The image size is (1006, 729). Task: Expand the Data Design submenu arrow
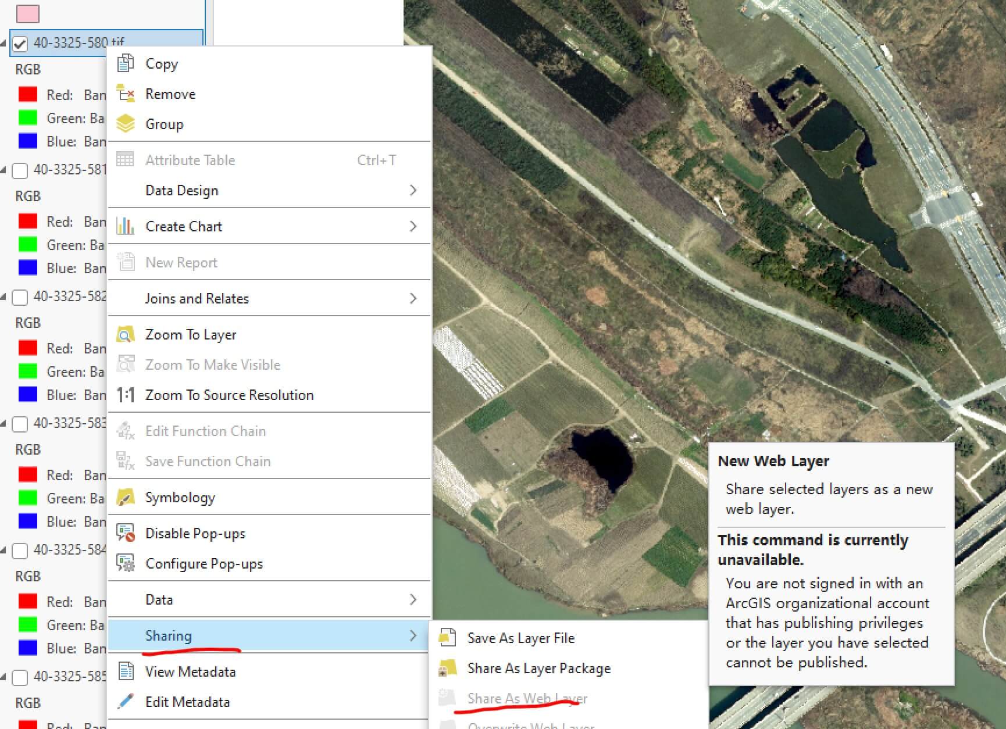413,190
